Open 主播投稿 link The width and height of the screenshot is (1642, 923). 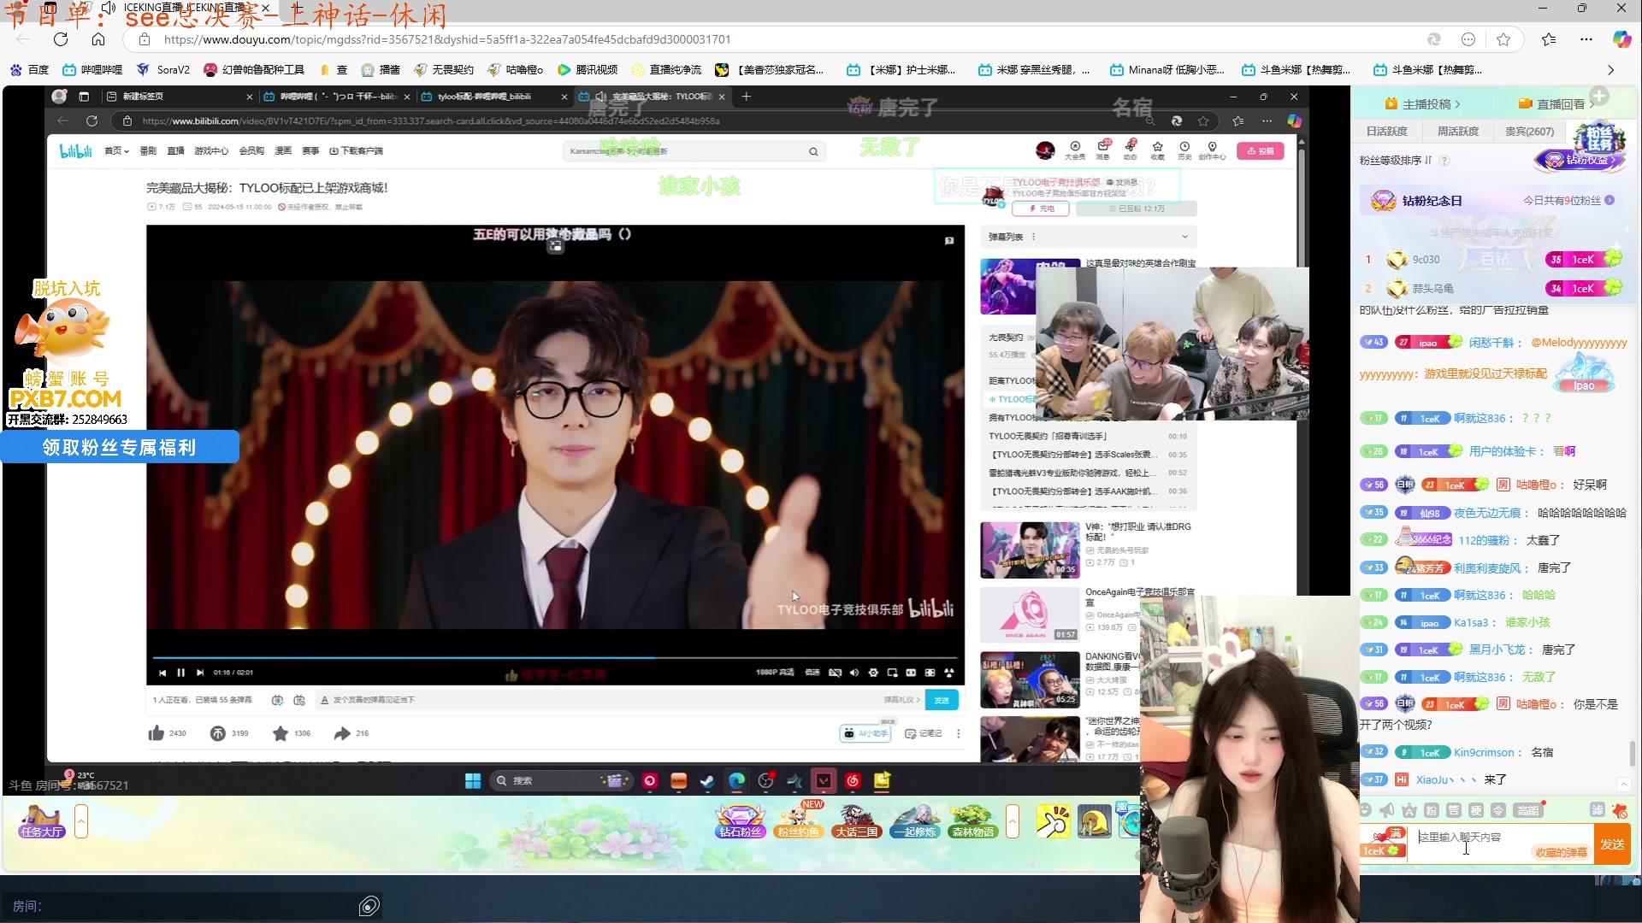pos(1421,104)
